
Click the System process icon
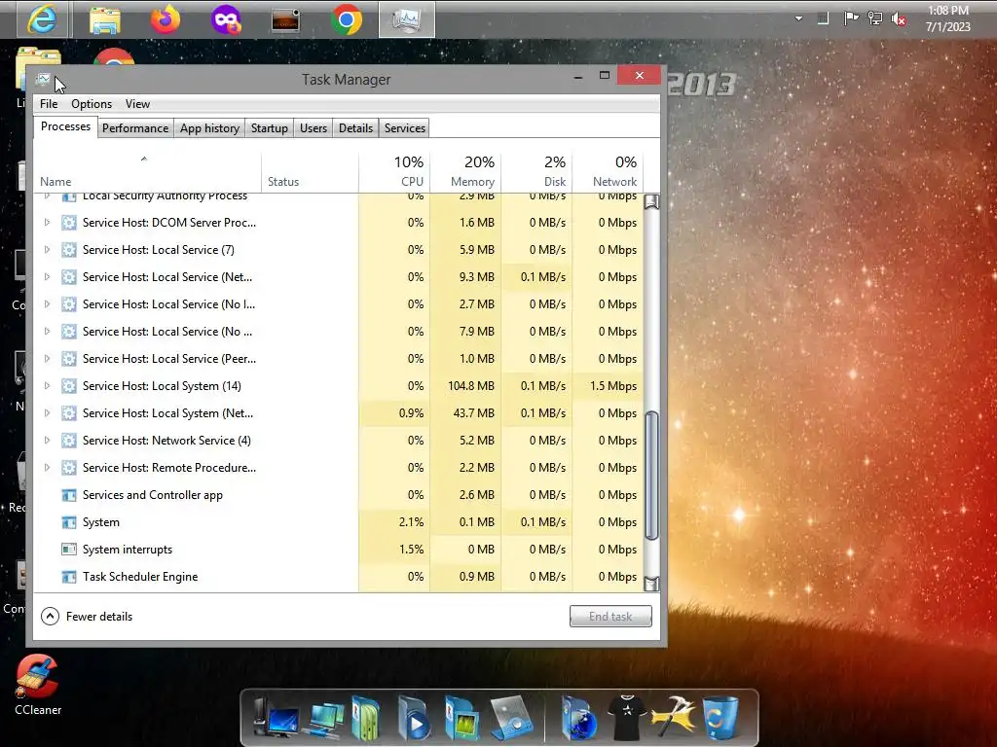click(69, 522)
